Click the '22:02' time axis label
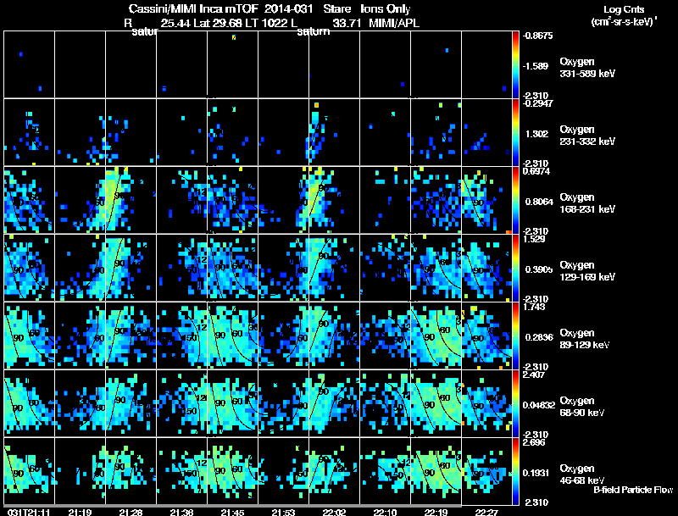 (334, 512)
